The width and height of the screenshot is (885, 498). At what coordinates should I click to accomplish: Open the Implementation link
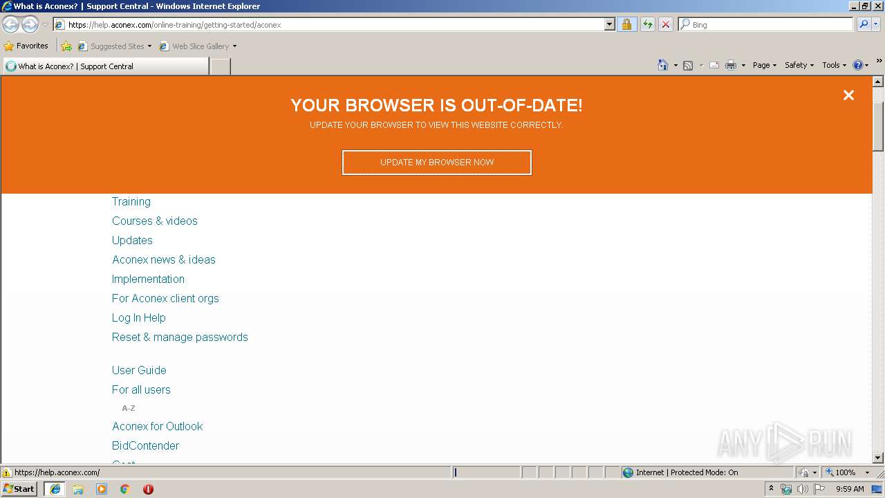coord(148,279)
